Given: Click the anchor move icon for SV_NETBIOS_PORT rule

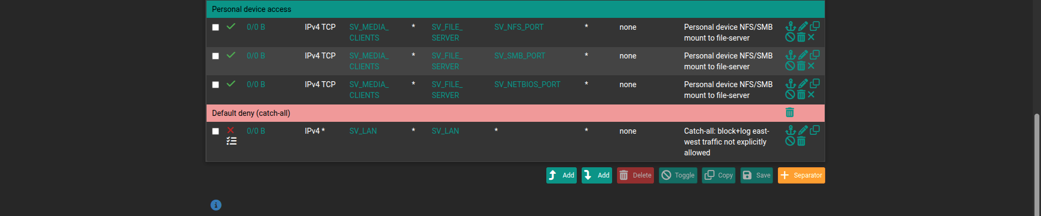Looking at the screenshot, I should (790, 83).
